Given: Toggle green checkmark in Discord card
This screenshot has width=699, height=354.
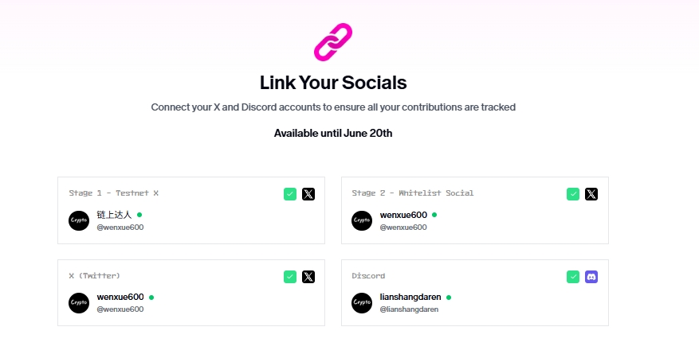Looking at the screenshot, I should 573,277.
